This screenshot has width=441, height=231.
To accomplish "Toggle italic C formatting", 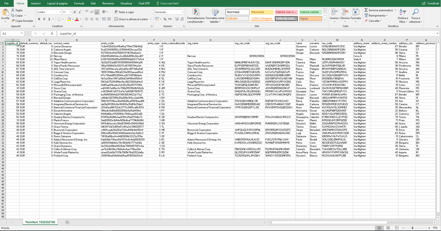I will 44,19.
